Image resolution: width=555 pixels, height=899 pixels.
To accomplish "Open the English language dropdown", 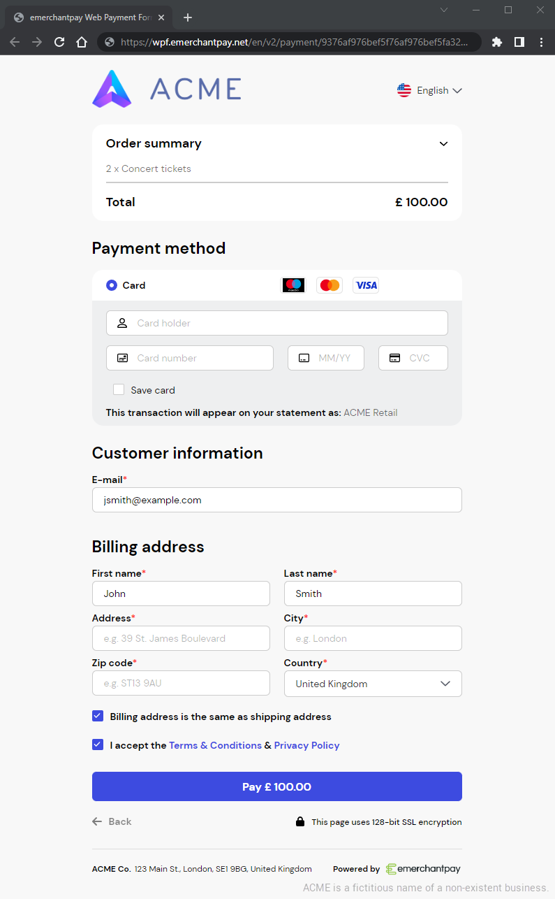I will pos(429,90).
